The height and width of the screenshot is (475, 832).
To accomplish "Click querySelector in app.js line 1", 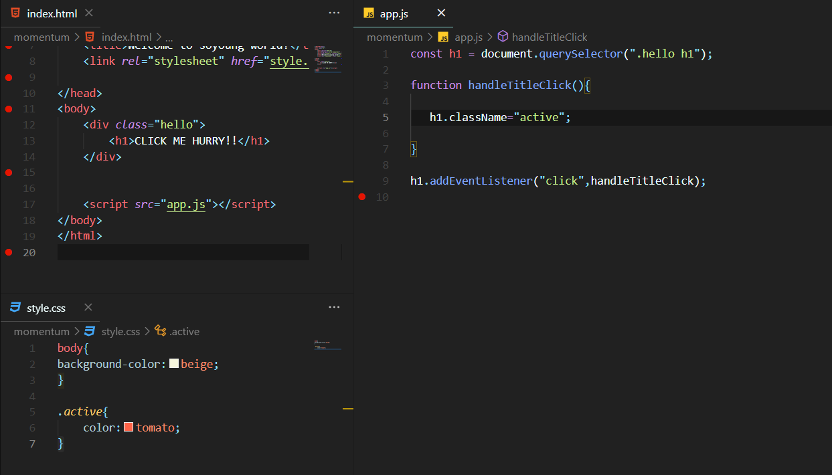I will [580, 54].
